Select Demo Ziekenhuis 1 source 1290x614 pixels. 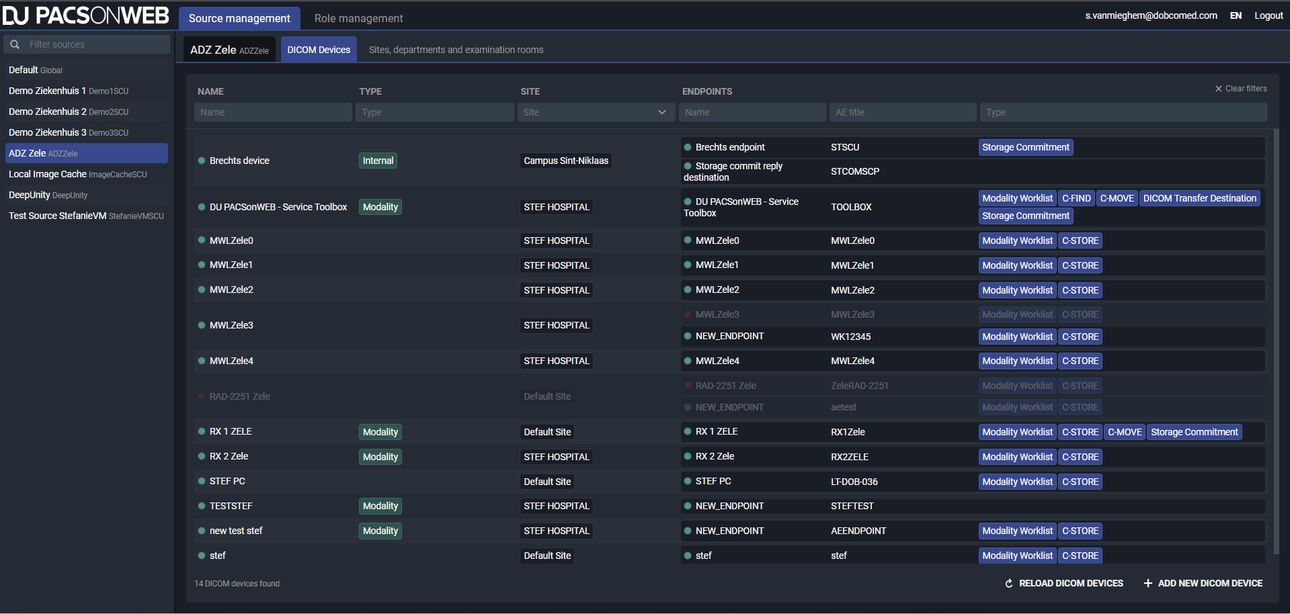87,91
